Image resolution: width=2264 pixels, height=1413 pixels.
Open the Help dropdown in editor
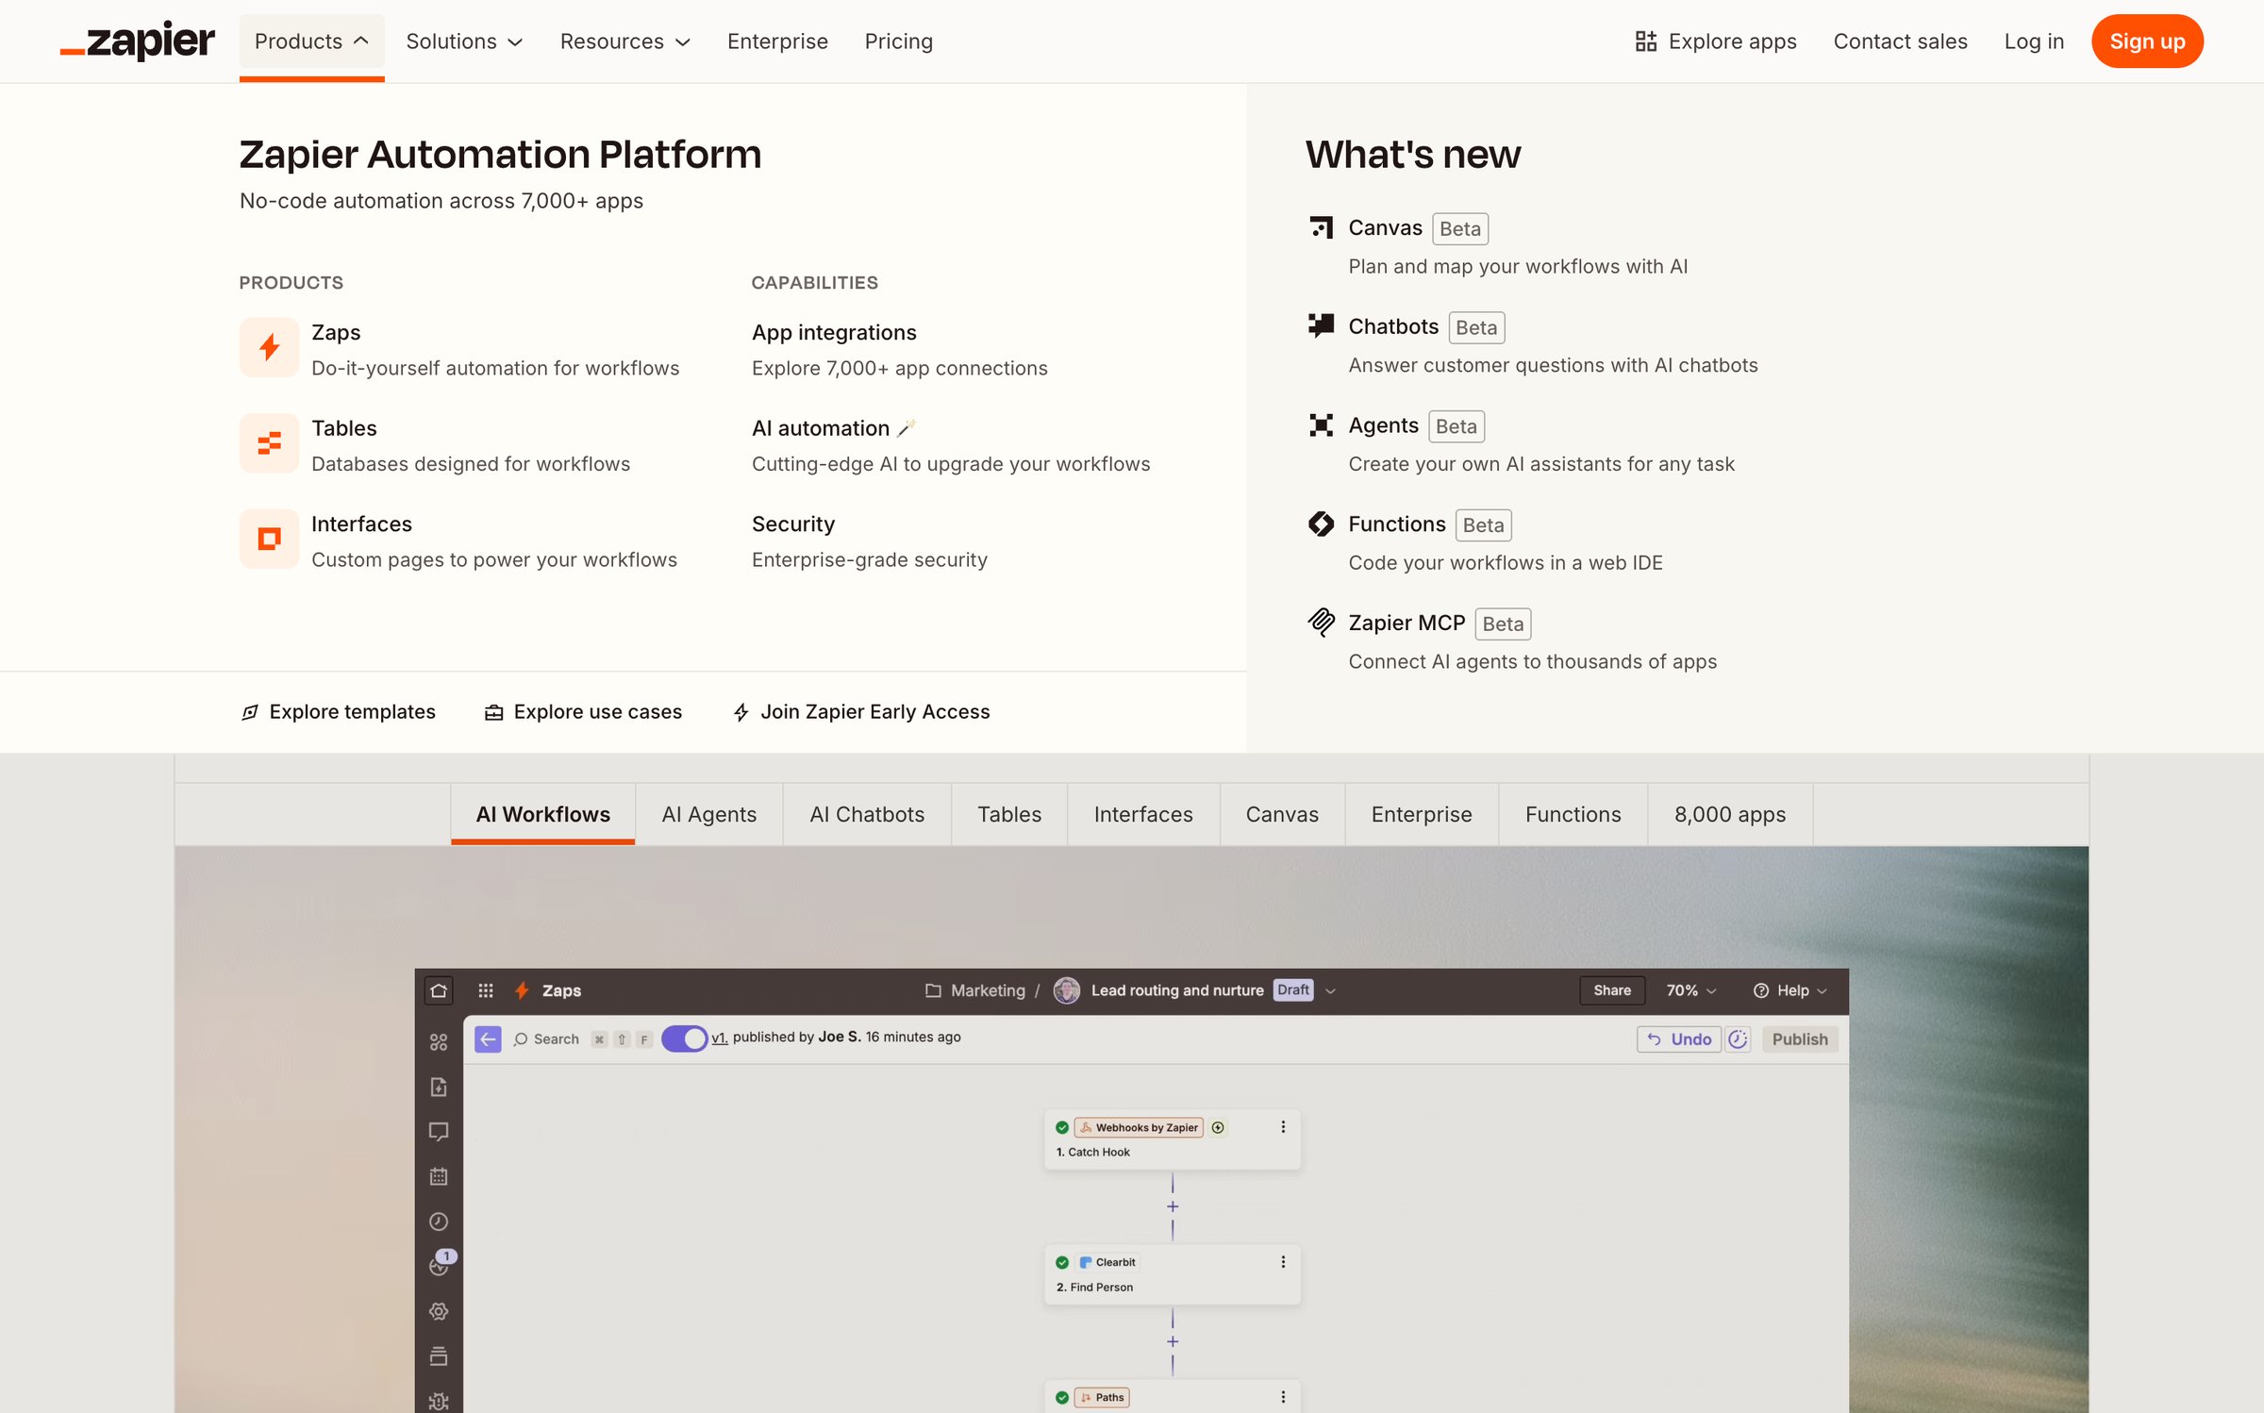pos(1790,990)
